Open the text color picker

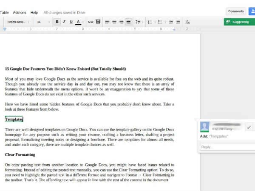pyautogui.click(x=78, y=22)
